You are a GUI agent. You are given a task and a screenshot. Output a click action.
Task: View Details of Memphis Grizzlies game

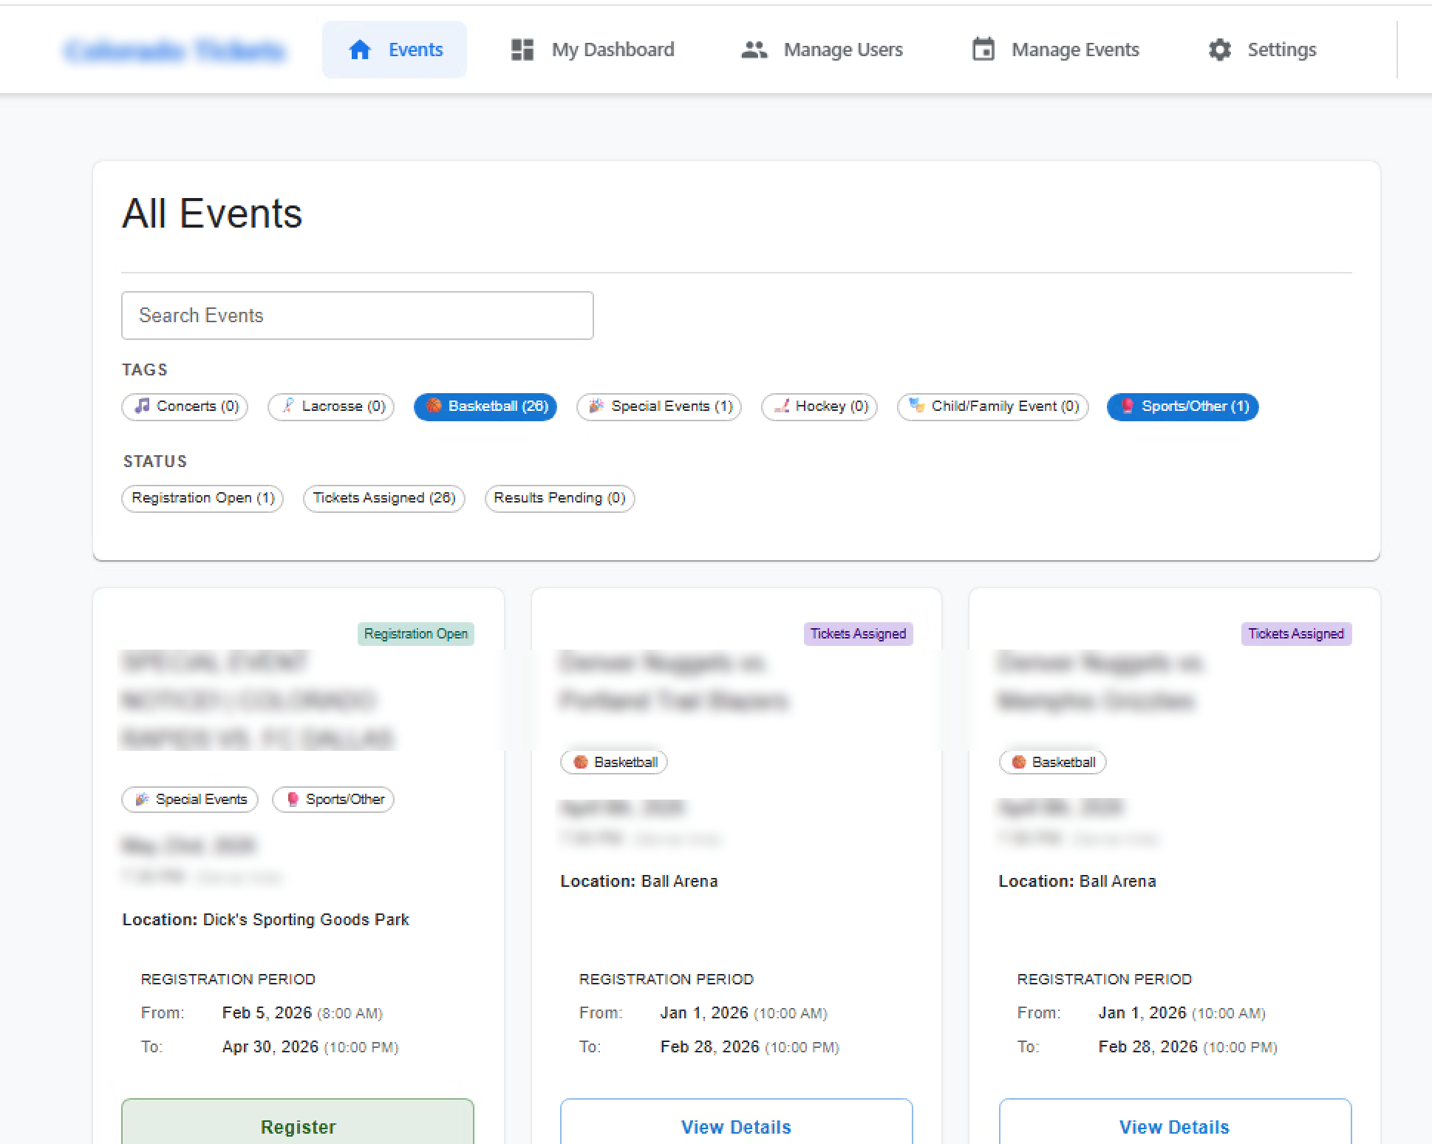[x=1174, y=1126]
